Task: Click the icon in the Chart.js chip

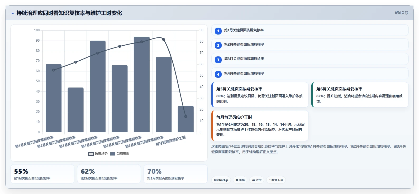Action: [x=215, y=180]
